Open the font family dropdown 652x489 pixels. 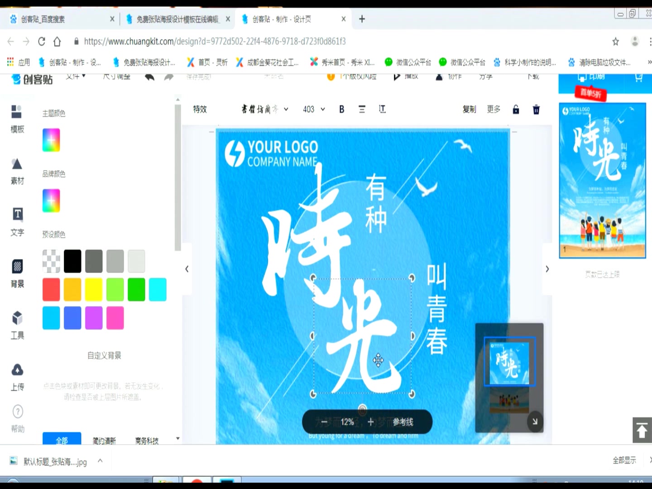[x=265, y=109]
